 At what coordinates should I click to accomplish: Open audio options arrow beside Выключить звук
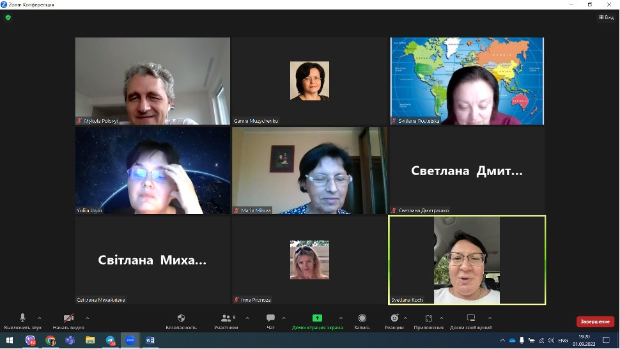pos(40,318)
